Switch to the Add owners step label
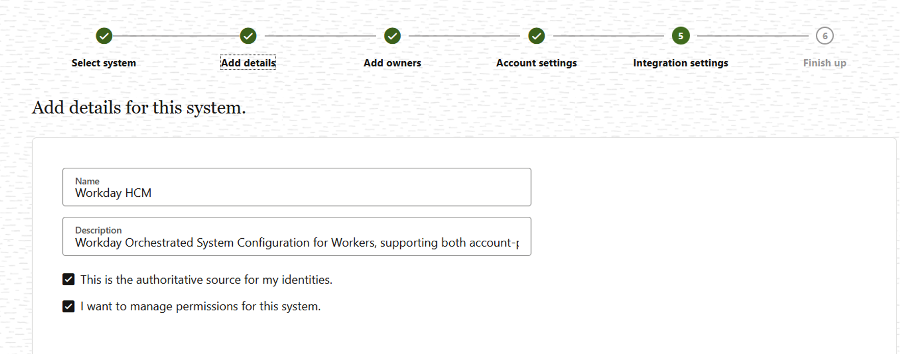Image resolution: width=900 pixels, height=354 pixels. pyautogui.click(x=392, y=63)
